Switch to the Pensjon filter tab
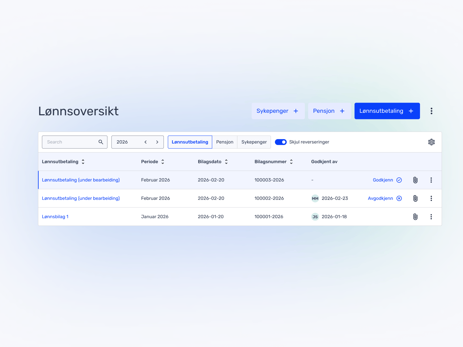463x347 pixels. click(225, 142)
